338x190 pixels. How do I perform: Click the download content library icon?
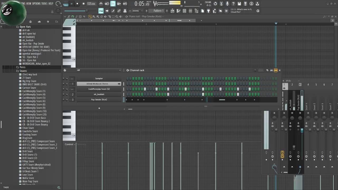click(257, 4)
